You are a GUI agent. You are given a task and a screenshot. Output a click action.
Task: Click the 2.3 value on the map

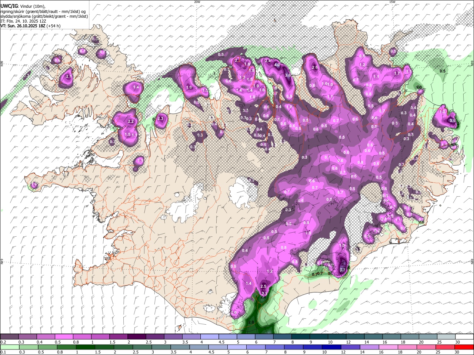160,119
